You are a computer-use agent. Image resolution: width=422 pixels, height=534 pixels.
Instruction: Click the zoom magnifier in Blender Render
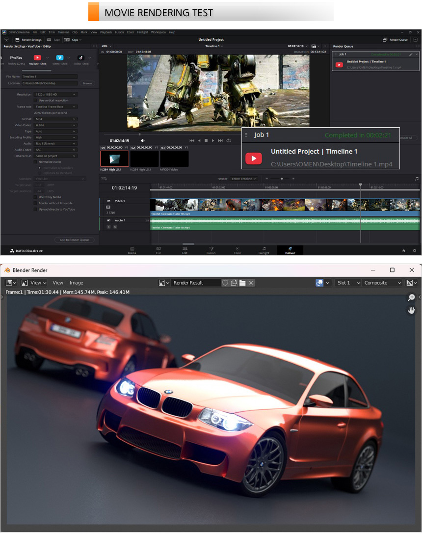411,298
